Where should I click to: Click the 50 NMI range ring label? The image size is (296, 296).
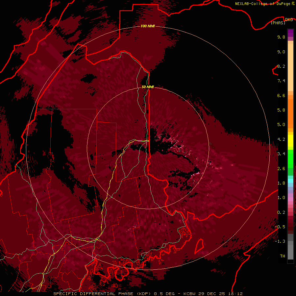(148, 87)
